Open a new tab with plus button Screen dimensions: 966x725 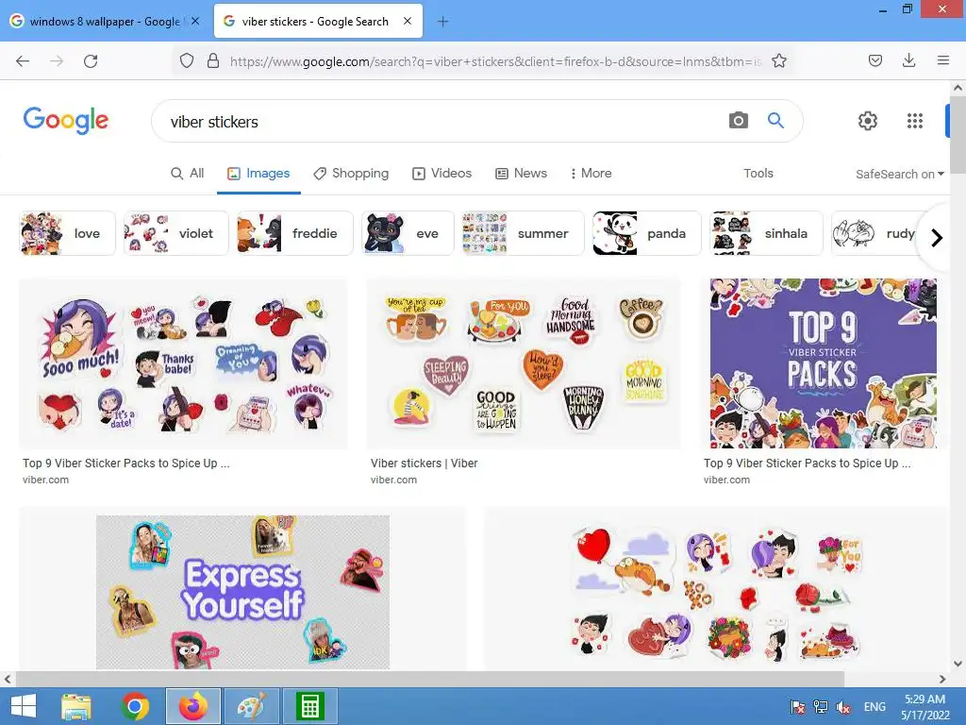(442, 22)
